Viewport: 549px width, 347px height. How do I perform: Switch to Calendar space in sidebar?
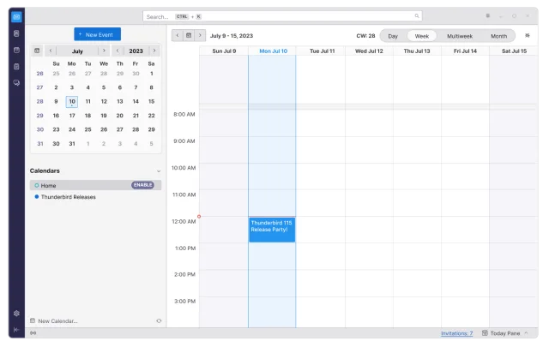[x=16, y=50]
